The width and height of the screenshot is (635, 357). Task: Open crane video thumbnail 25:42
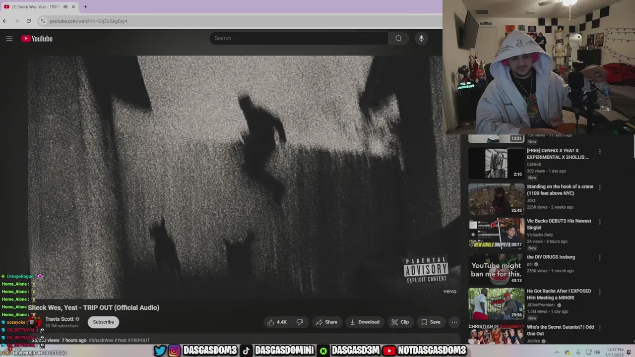pyautogui.click(x=496, y=199)
